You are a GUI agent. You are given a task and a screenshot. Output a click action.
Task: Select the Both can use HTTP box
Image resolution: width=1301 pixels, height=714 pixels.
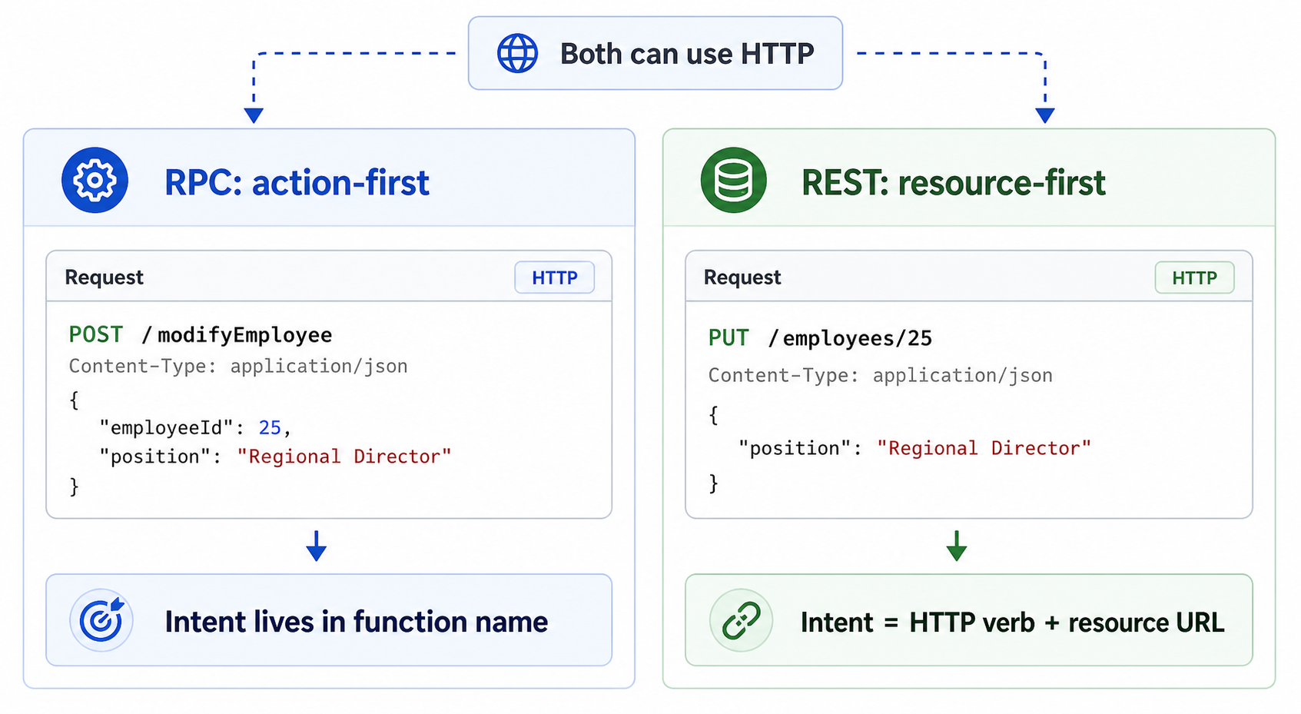coord(655,53)
